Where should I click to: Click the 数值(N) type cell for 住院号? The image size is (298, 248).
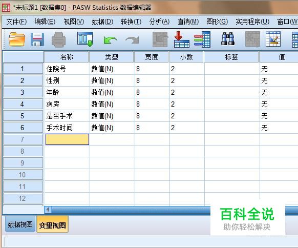tap(112, 69)
